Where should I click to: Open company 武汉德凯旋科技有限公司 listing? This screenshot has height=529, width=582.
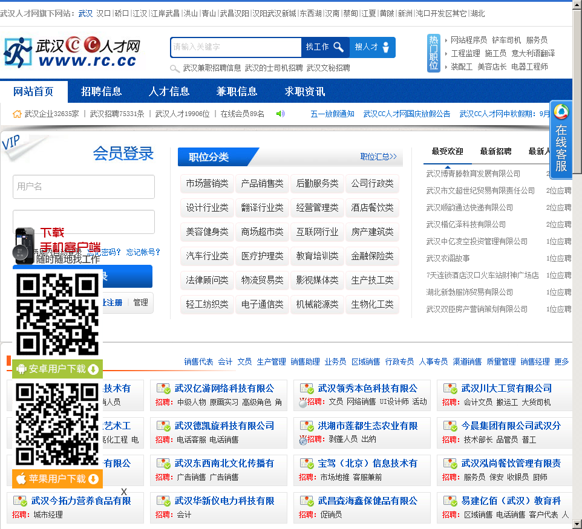224,426
